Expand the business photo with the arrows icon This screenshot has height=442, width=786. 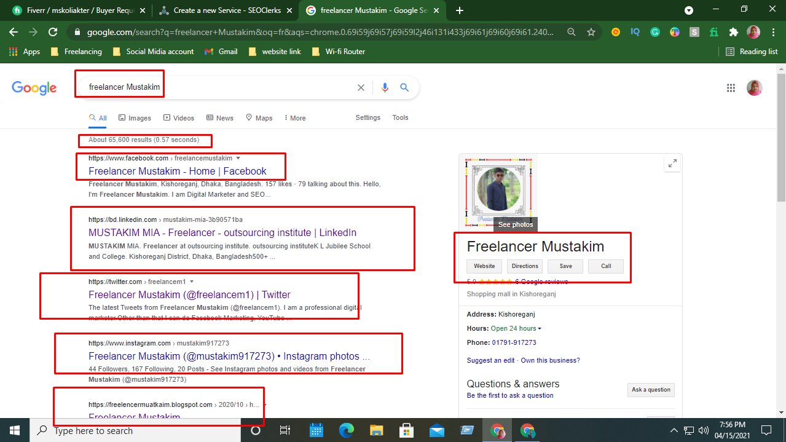tap(672, 163)
